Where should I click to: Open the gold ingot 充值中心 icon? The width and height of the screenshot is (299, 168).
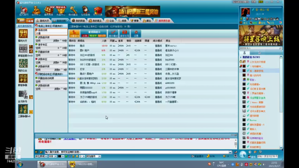61,11
